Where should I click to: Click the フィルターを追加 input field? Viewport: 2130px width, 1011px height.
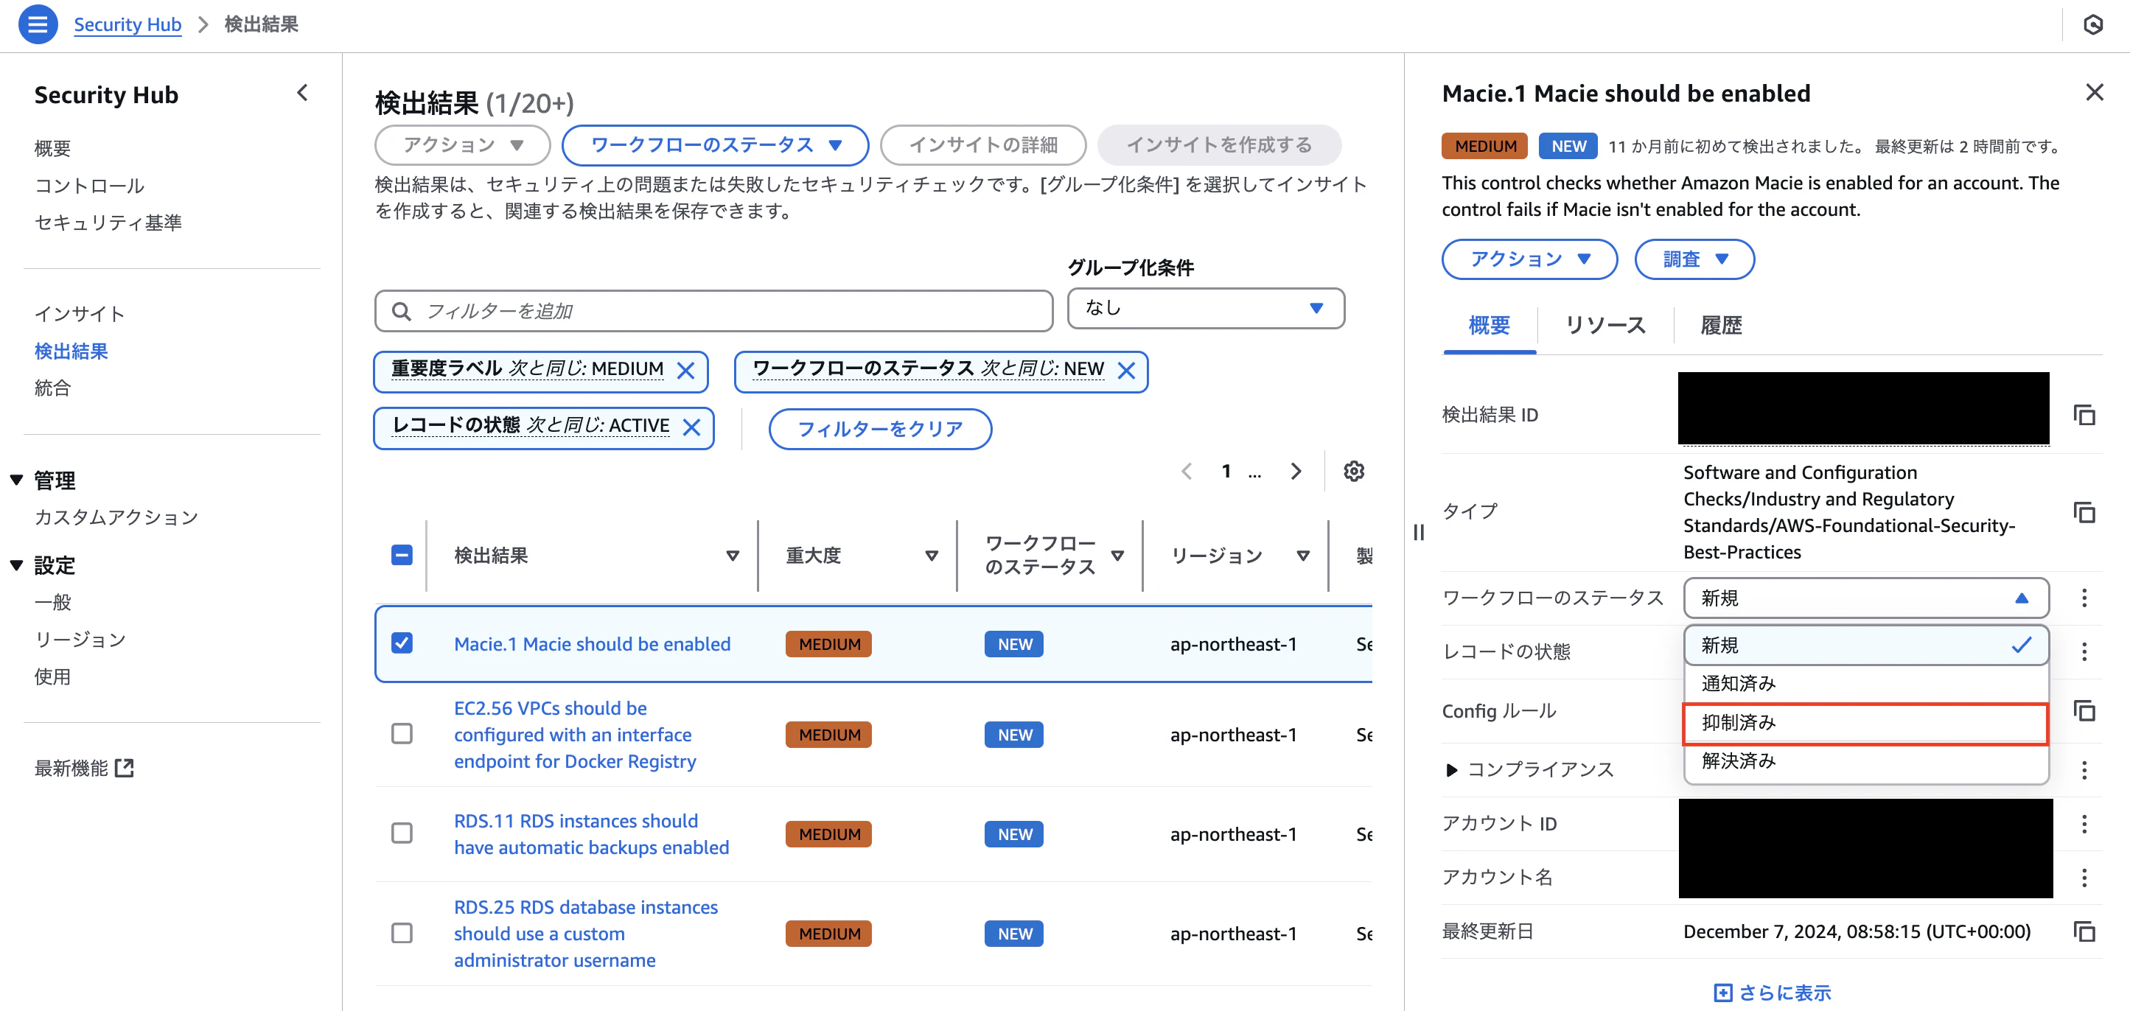click(713, 311)
